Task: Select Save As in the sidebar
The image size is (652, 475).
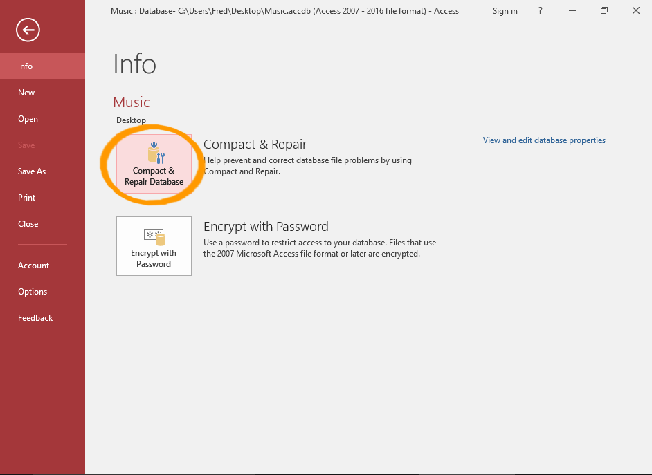Action: point(32,171)
